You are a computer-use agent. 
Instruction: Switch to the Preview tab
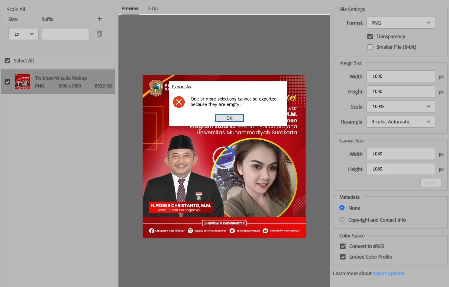click(130, 8)
